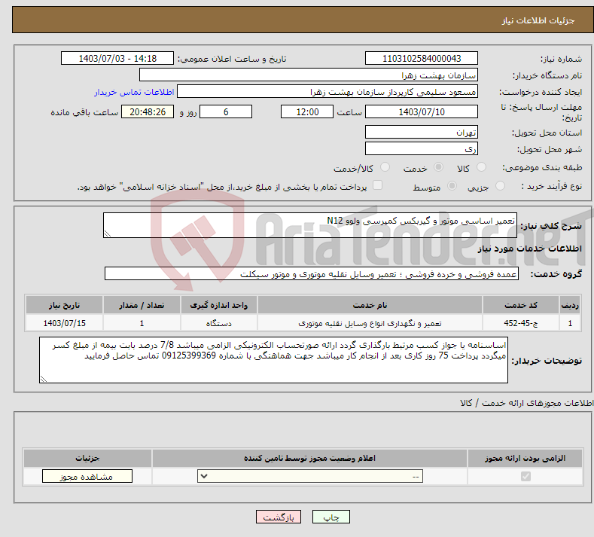The height and width of the screenshot is (537, 594).
Task: Click resize handle of need description textarea
Action: point(107,233)
